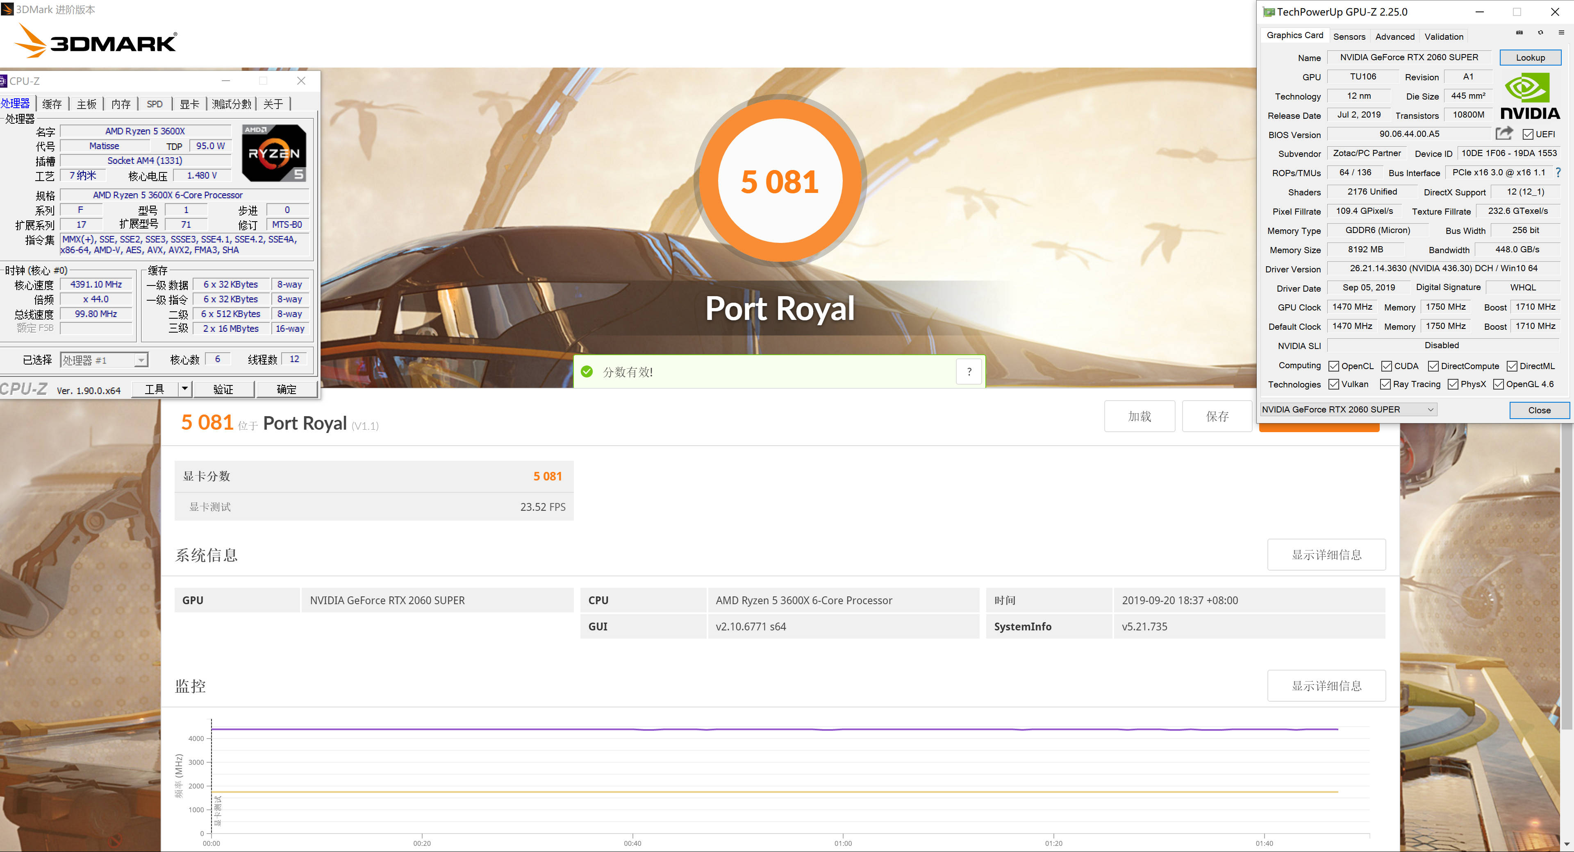Click the score-valid help question mark button

(969, 372)
